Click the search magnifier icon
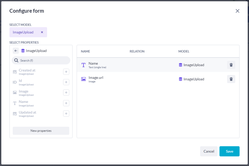The width and height of the screenshot is (249, 166). coord(16,60)
